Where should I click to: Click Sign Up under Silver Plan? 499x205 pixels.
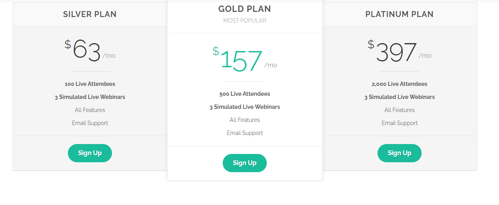tap(90, 153)
